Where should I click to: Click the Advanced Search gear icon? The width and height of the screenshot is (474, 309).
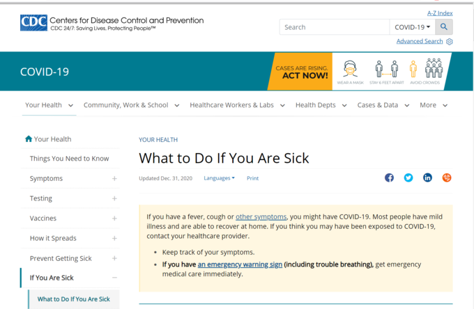(450, 42)
